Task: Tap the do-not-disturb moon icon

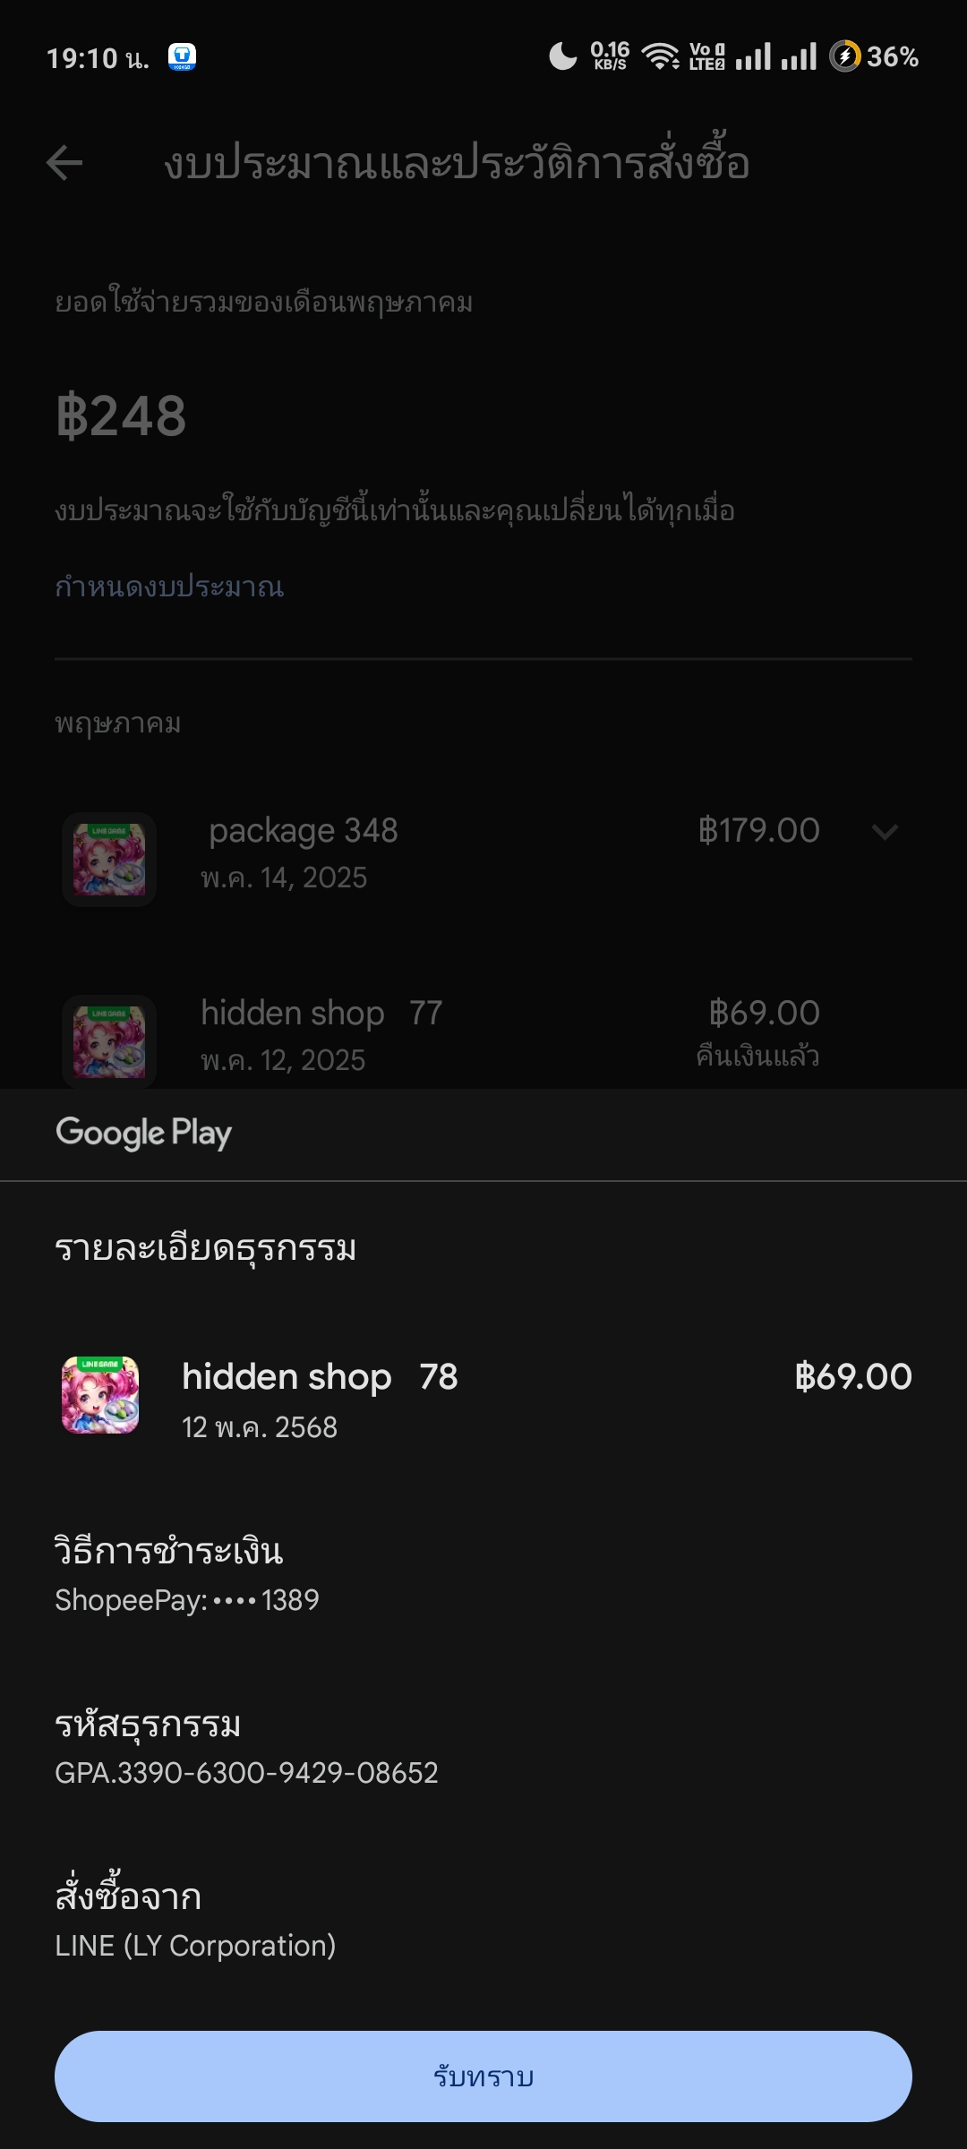Action: coord(562,56)
